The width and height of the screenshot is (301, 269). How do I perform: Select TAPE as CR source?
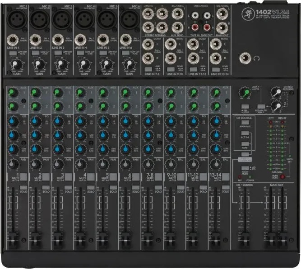(245, 144)
